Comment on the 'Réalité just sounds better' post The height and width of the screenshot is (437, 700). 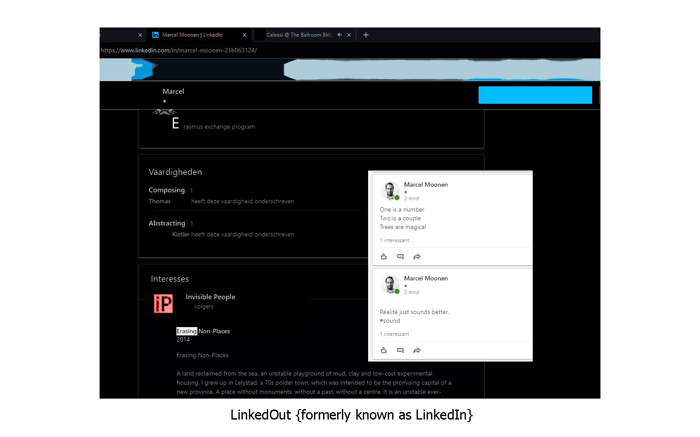click(x=400, y=350)
